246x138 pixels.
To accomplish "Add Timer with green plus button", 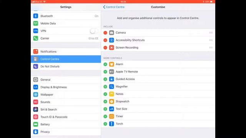I will (105, 117).
